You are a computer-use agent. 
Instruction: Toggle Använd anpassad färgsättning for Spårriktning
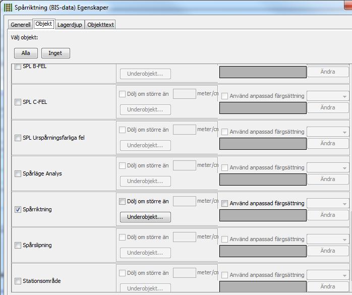tap(224, 203)
